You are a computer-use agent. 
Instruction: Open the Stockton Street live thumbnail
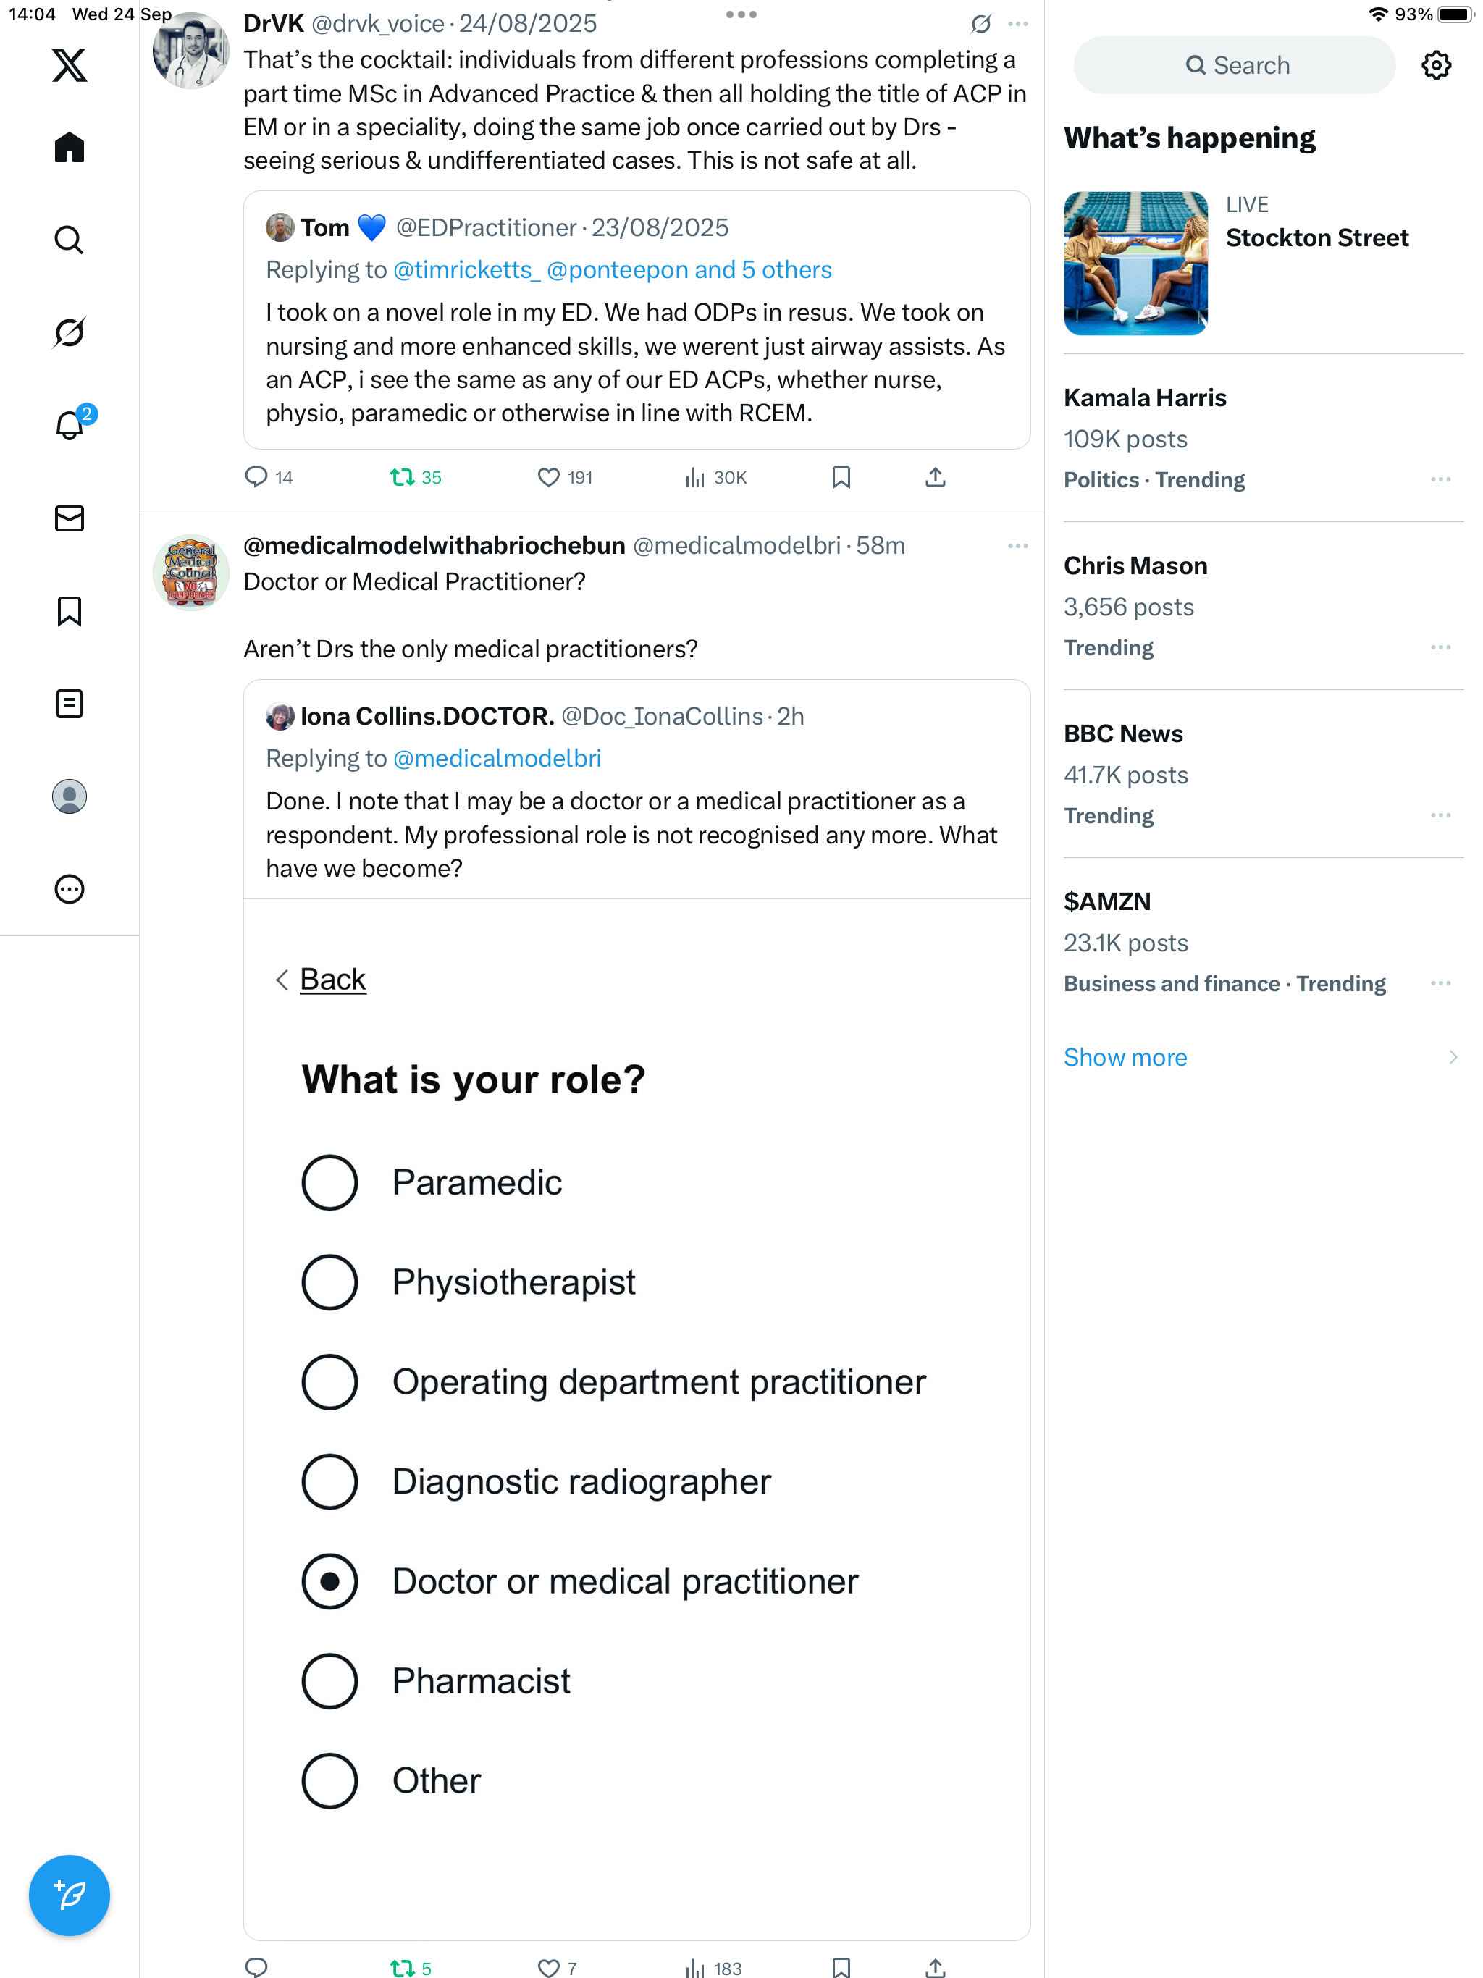(1135, 263)
